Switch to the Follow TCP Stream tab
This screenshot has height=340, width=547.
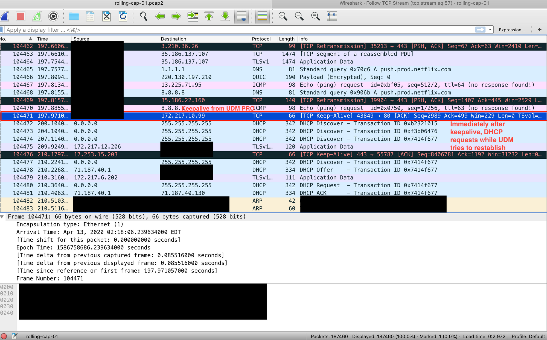pos(414,3)
